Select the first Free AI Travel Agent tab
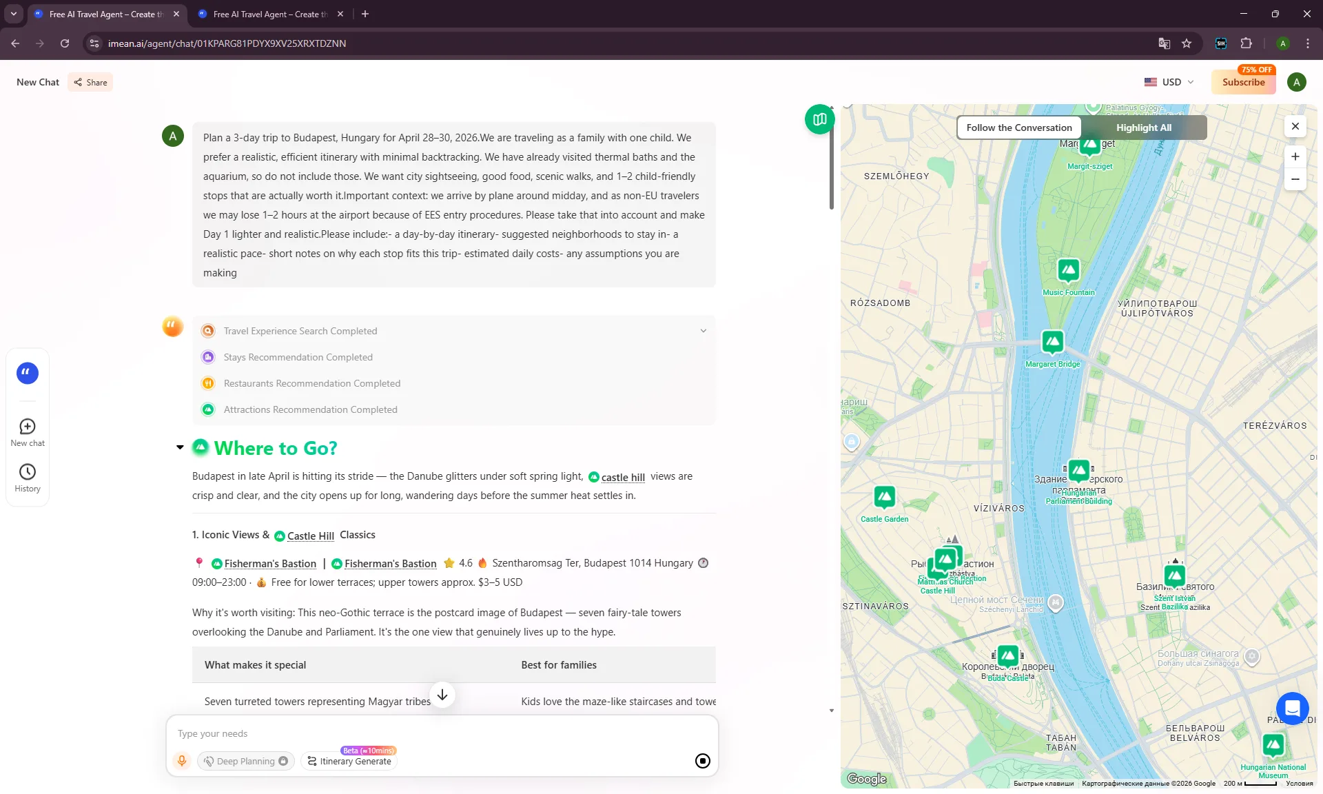Viewport: 1323px width, 794px height. [105, 14]
